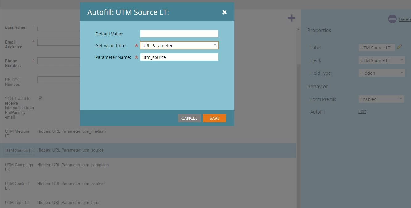411x208 pixels.
Task: Click the 'Hidden: URL Parameter: utm_term' text
Action: [68, 203]
